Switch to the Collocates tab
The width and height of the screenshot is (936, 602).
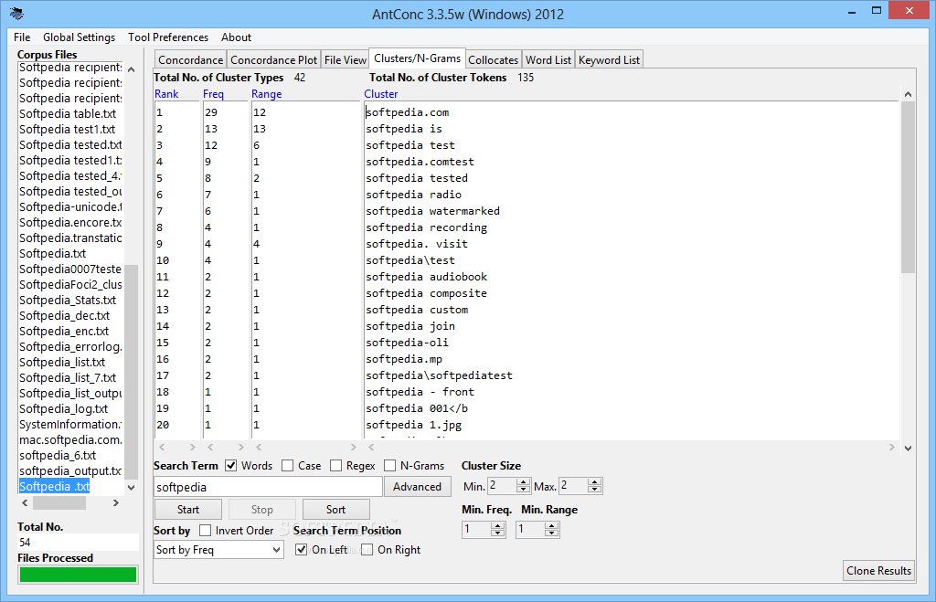tap(493, 59)
